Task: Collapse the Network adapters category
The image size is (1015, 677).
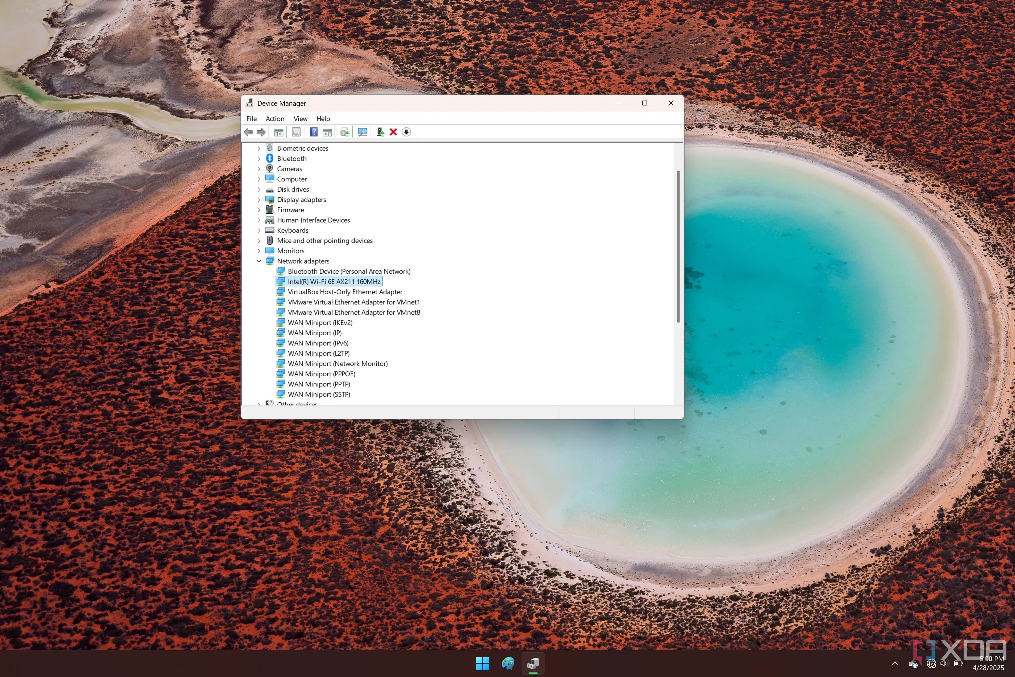Action: click(x=259, y=261)
